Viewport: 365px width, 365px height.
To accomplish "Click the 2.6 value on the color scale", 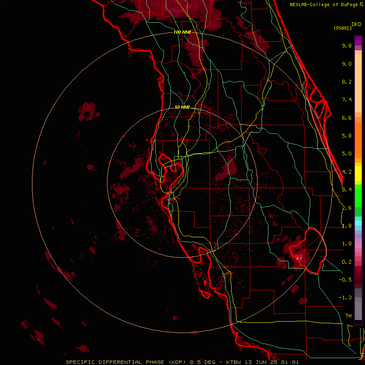I will 347,208.
